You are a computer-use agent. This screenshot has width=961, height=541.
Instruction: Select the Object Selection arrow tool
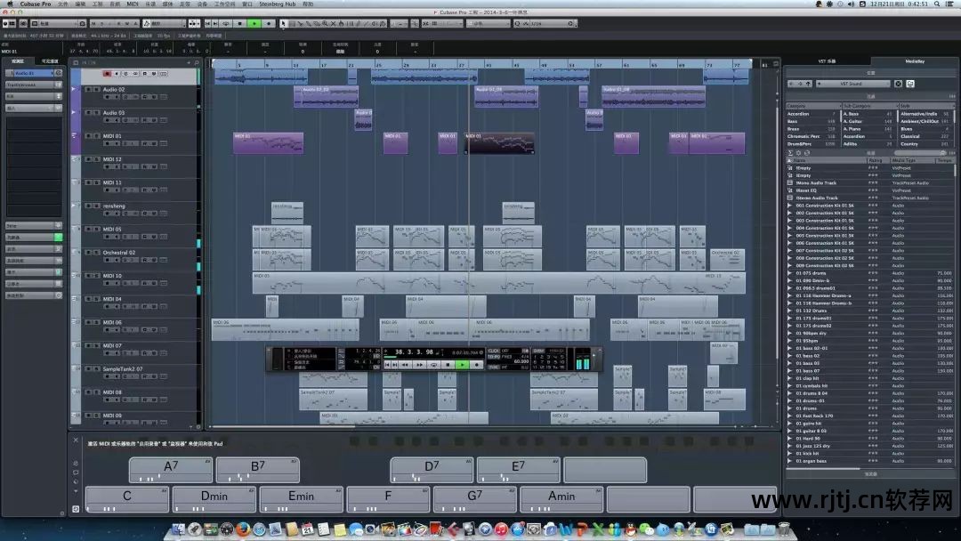(284, 23)
